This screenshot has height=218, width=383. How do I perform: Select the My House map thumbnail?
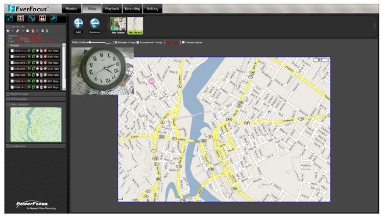118,25
